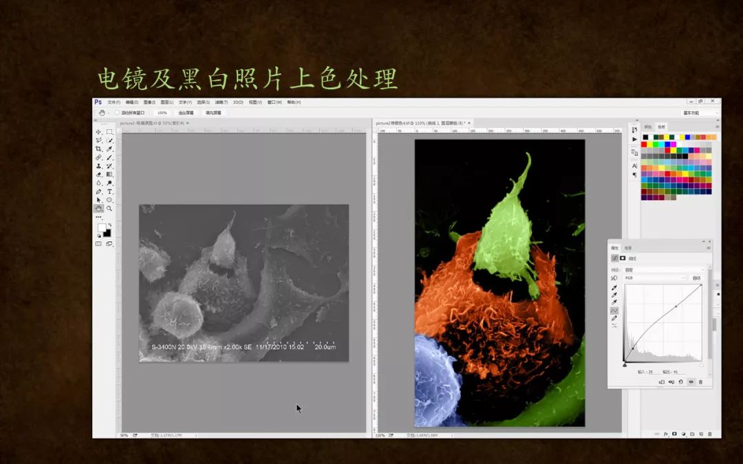Delete the curves adjustment layer trash icon
This screenshot has width=743, height=464.
[x=700, y=382]
